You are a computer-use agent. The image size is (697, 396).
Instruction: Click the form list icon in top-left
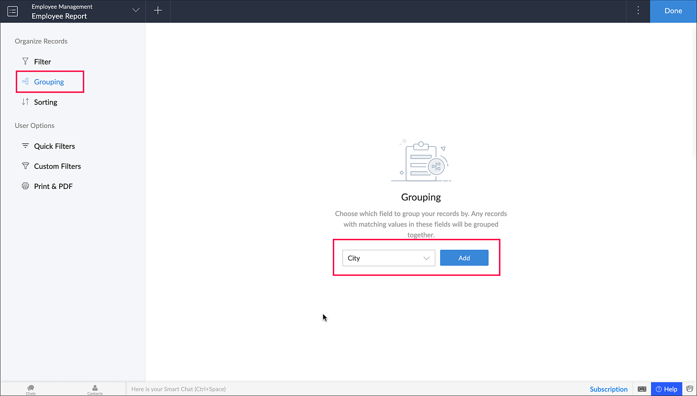[x=13, y=11]
